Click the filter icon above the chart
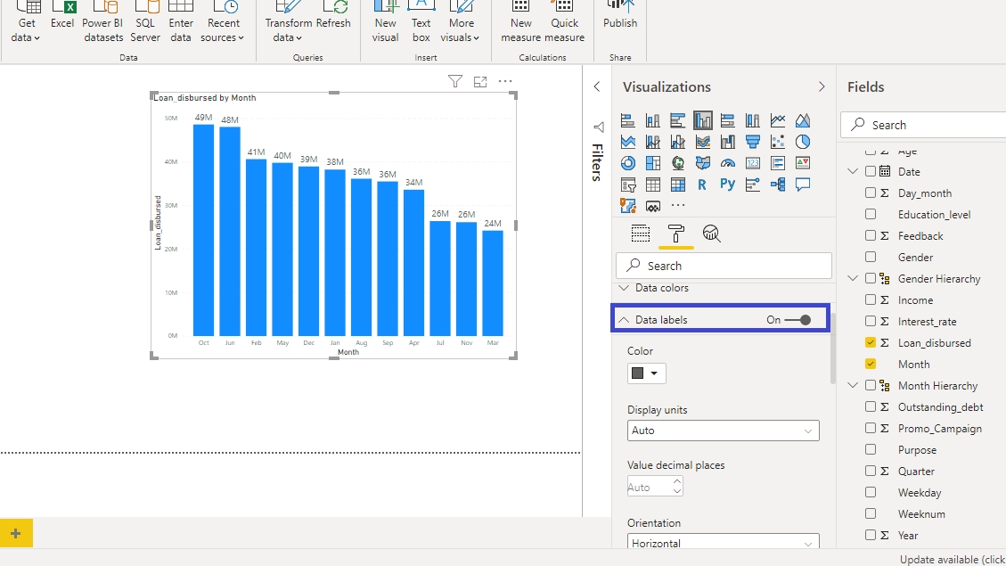Image resolution: width=1006 pixels, height=566 pixels. [455, 82]
